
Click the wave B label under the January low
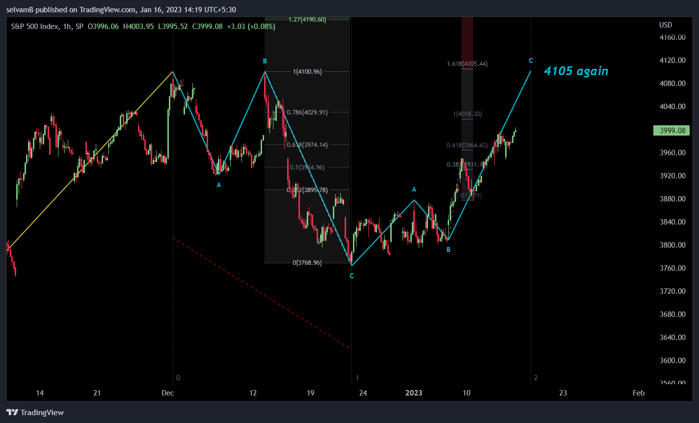tap(448, 250)
